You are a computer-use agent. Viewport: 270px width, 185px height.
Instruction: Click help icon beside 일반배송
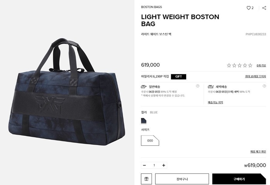click(x=197, y=86)
